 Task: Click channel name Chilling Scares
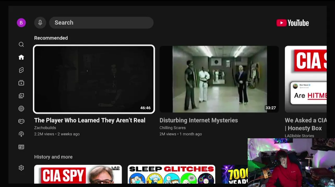[x=173, y=128]
